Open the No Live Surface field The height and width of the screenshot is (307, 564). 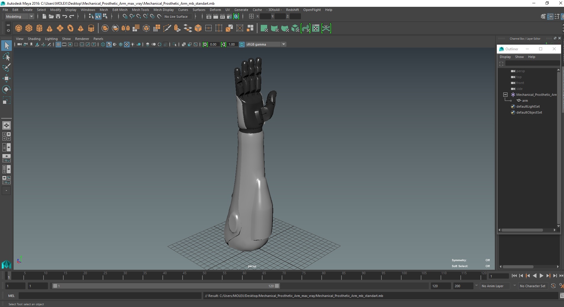point(178,17)
